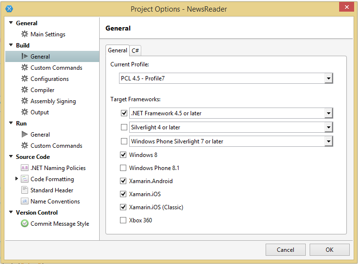
Task: Click the gear icon next to Compiler
Action: click(x=25, y=90)
